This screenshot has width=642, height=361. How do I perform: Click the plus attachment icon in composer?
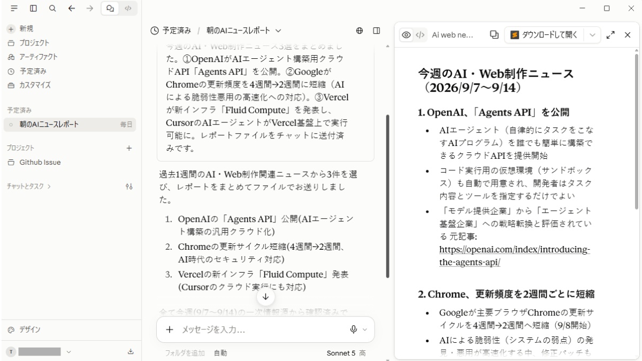170,329
